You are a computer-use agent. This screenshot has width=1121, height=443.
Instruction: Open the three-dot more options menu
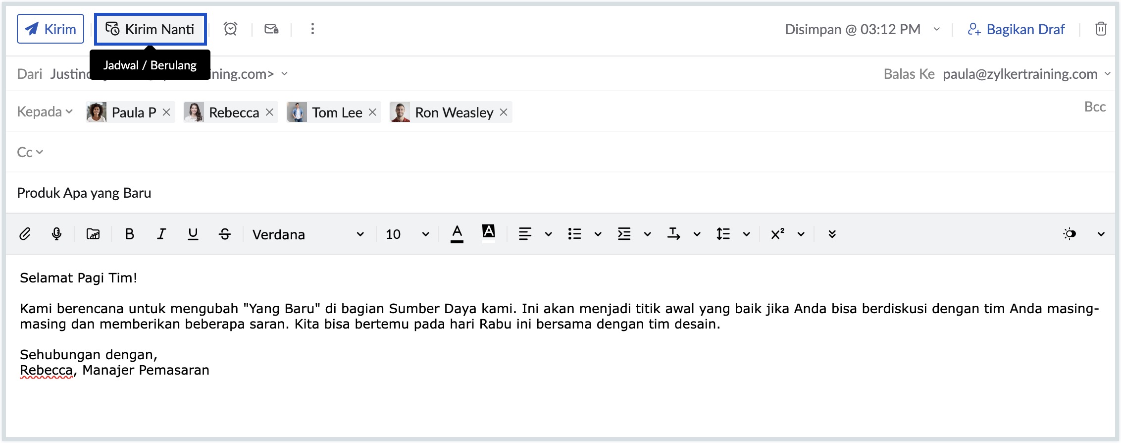(312, 29)
